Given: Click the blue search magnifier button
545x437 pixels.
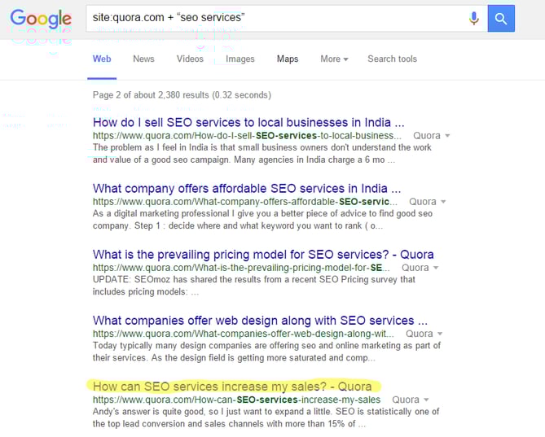Looking at the screenshot, I should [x=501, y=19].
